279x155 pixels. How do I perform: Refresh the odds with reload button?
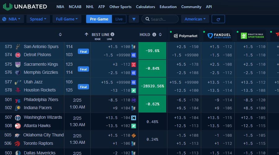click(x=218, y=19)
